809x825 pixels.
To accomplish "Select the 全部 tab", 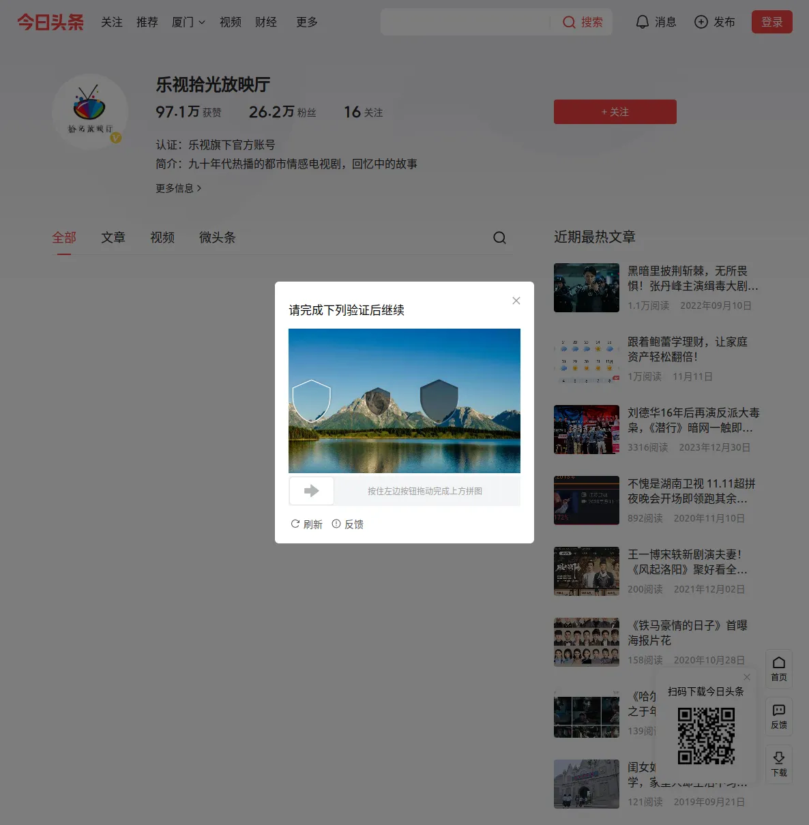I will (64, 237).
